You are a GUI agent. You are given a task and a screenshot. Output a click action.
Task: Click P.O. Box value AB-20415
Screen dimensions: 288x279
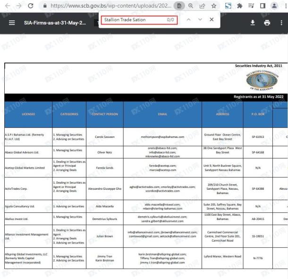coord(258,219)
